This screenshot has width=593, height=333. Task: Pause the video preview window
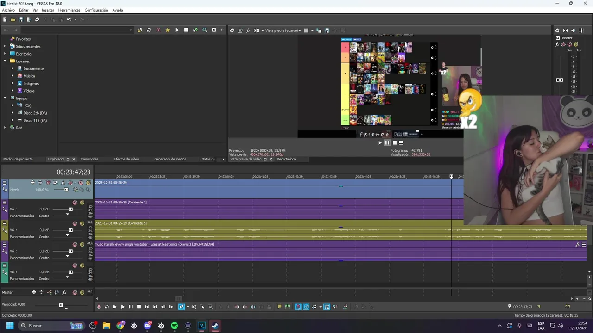pyautogui.click(x=387, y=143)
